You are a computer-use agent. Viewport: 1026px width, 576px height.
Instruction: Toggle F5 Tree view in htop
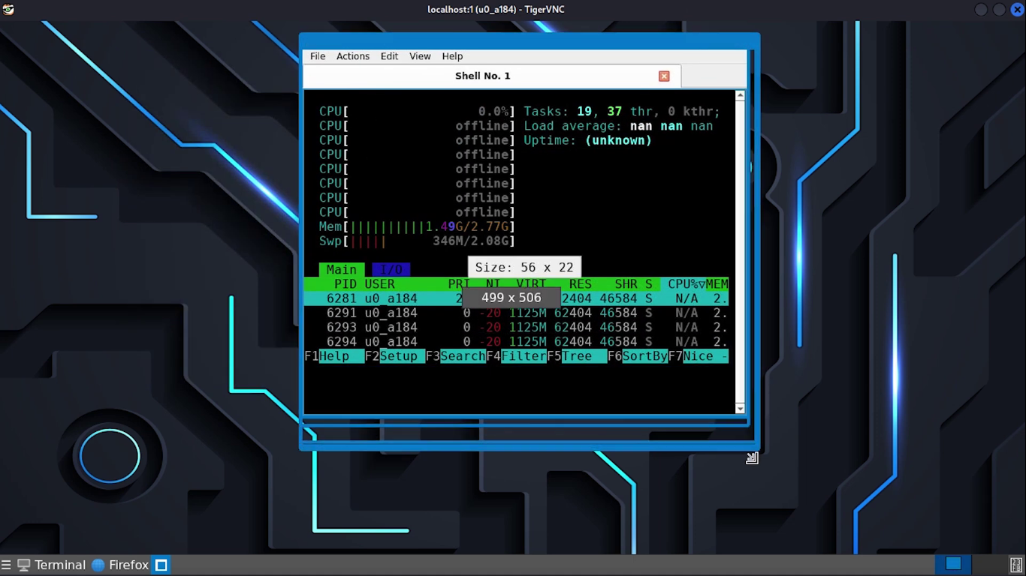(577, 356)
